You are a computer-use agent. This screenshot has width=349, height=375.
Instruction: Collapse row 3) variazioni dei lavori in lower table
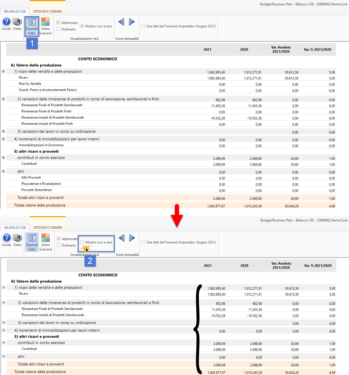pos(4,323)
